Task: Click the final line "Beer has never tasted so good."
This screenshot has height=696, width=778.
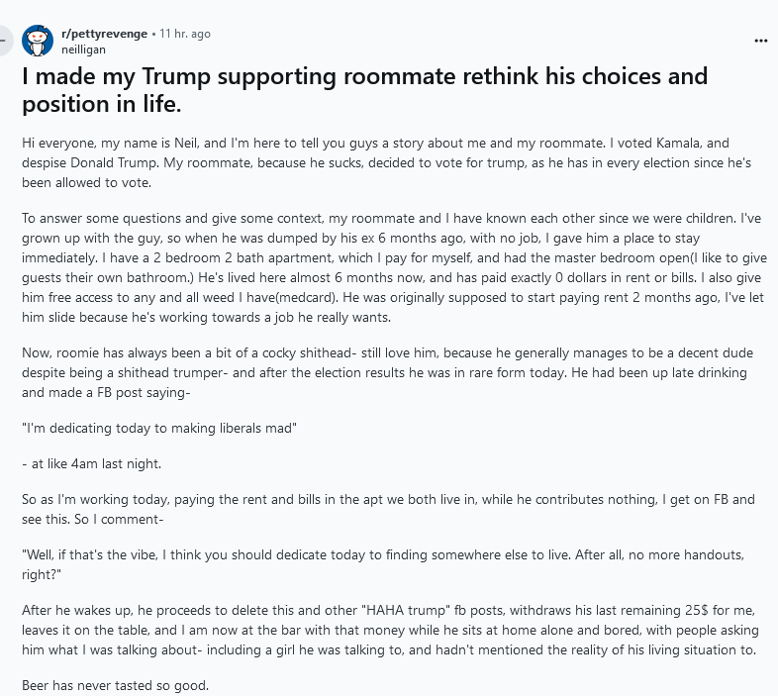Action: pyautogui.click(x=115, y=684)
